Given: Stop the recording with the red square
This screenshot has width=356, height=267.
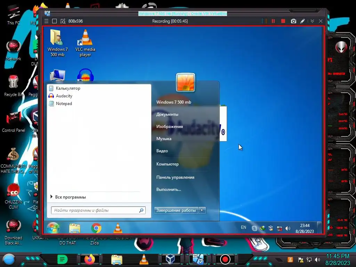Looking at the screenshot, I should click(283, 21).
